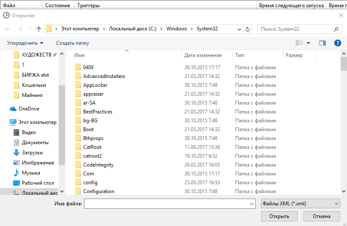
Task: Select the bg-BG folder
Action: click(x=90, y=121)
